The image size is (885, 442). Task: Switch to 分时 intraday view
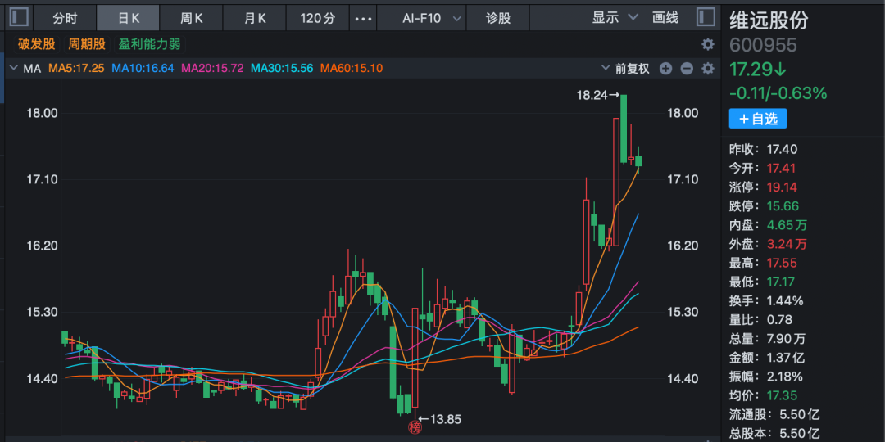(65, 18)
